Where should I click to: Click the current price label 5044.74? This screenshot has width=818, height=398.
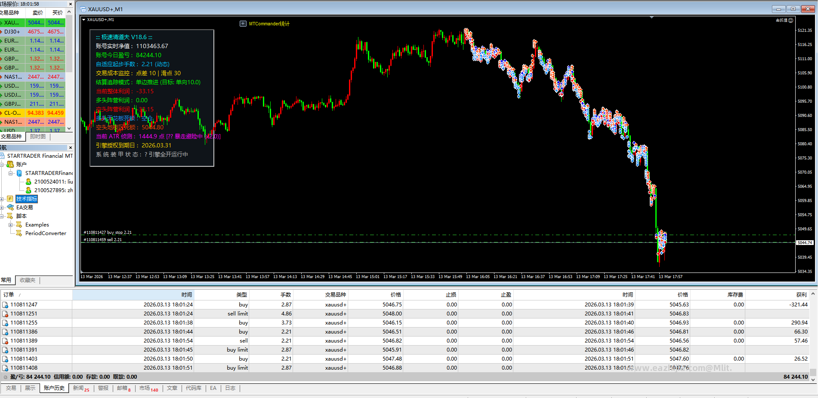coord(805,243)
